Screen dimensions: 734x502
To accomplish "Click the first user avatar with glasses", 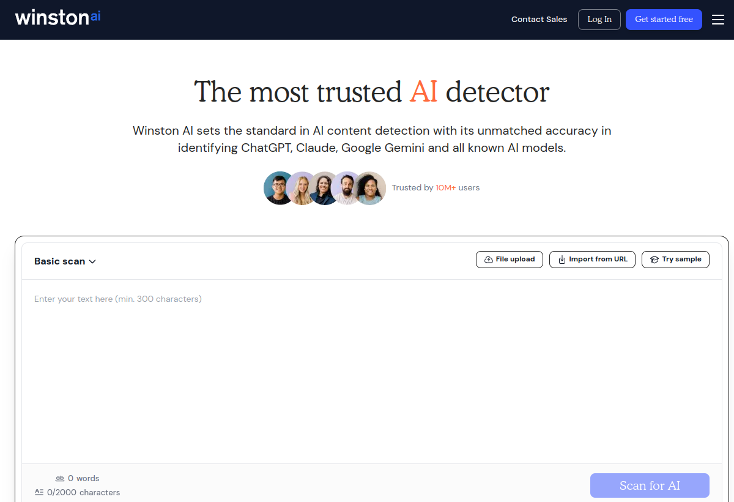I will 279,188.
